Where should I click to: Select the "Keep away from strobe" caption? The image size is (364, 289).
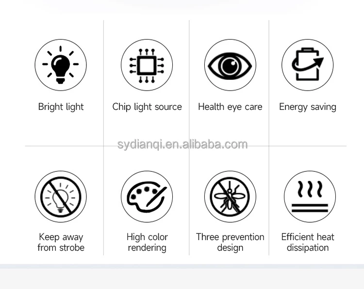pos(61,242)
